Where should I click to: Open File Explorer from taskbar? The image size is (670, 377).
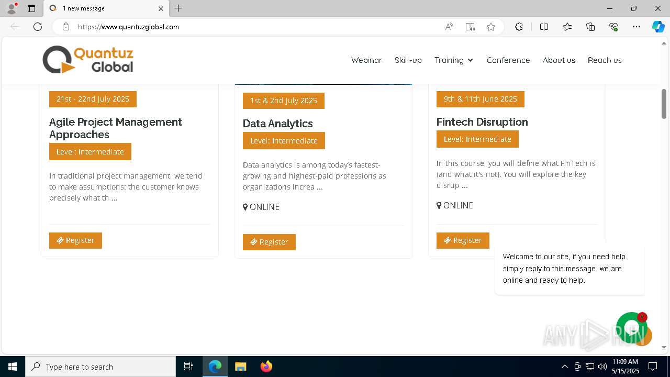pos(240,367)
